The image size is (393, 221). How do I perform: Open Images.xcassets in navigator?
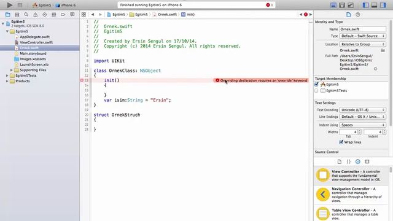click(33, 59)
